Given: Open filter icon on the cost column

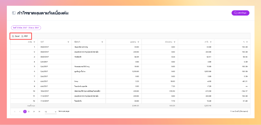Looking at the screenshot, I should point(175,42).
